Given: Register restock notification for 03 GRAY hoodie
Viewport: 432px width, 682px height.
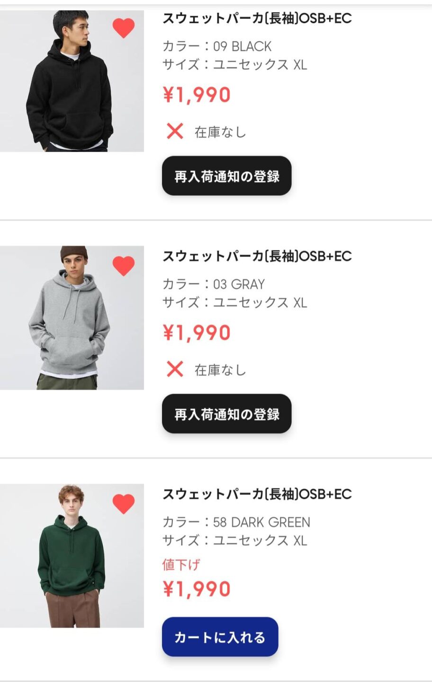Looking at the screenshot, I should click(x=226, y=414).
